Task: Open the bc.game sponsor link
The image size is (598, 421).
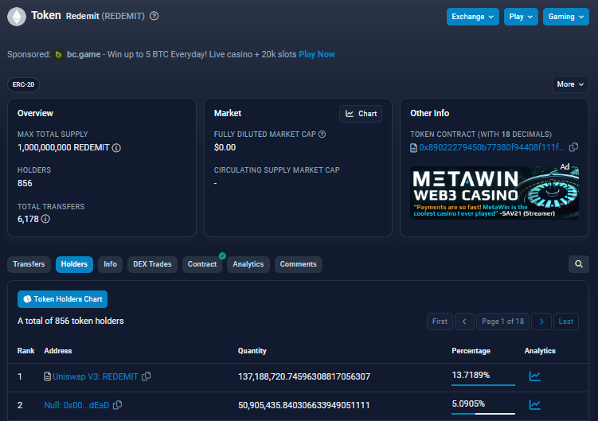Action: 84,55
